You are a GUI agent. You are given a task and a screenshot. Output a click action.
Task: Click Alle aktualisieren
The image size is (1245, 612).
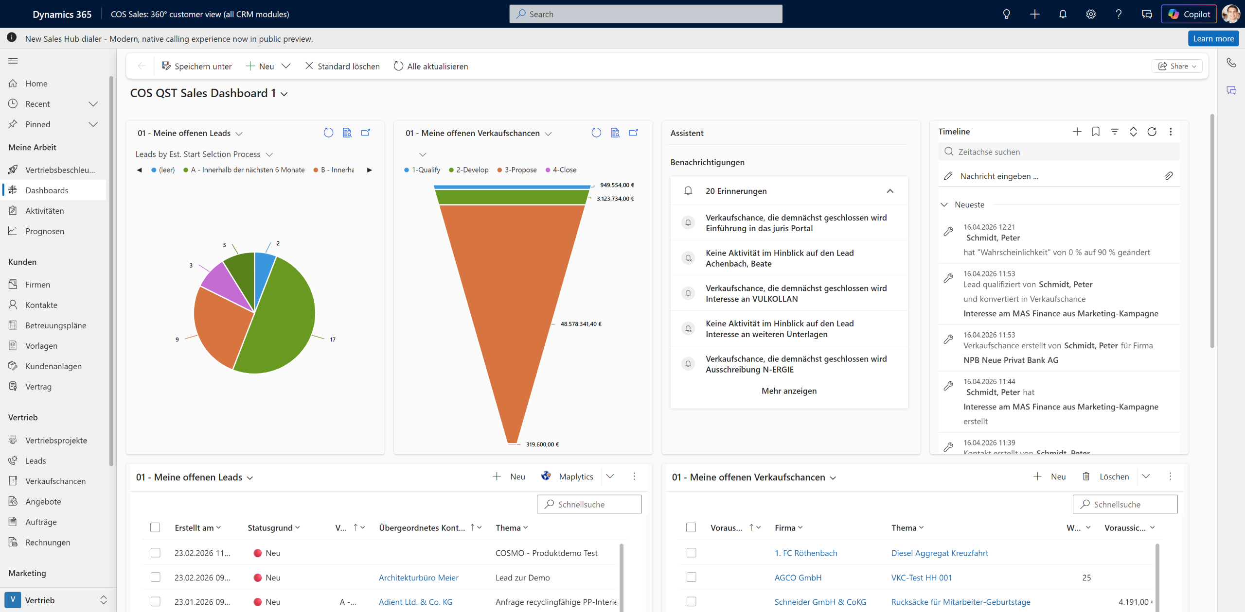tap(431, 66)
